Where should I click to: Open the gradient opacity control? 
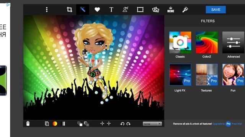63,124
